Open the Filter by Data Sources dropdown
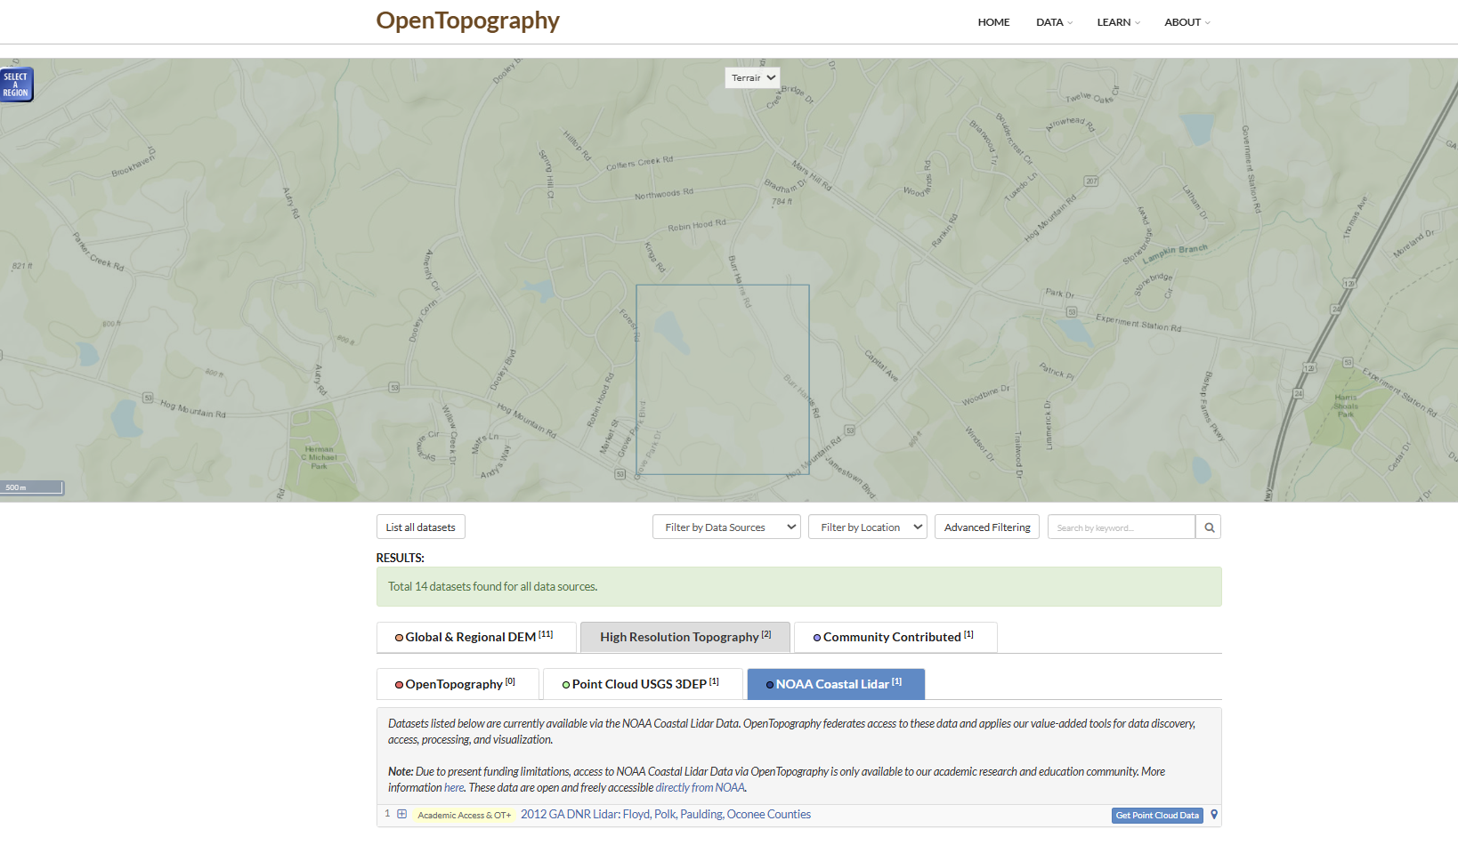The image size is (1458, 853). [726, 527]
